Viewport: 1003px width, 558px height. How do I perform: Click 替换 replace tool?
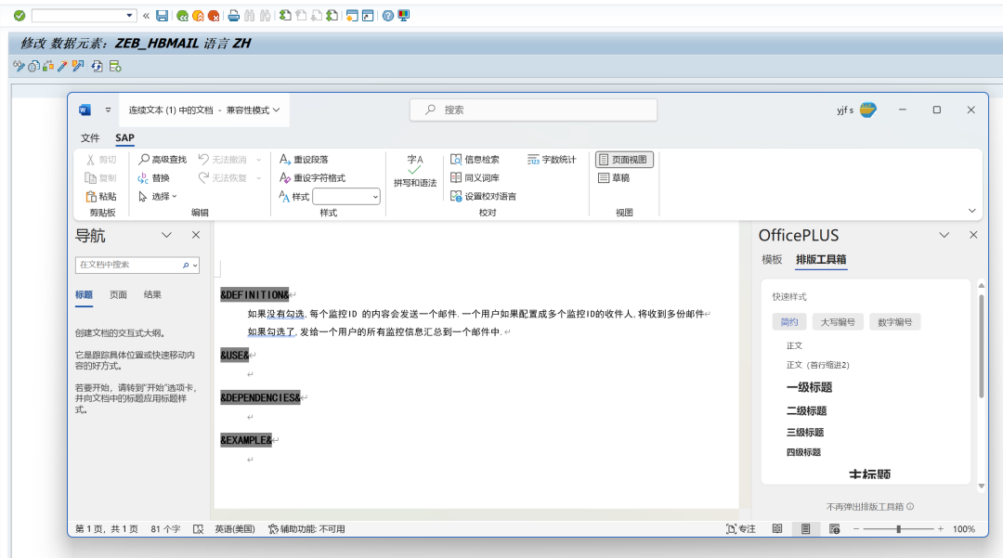tap(153, 177)
